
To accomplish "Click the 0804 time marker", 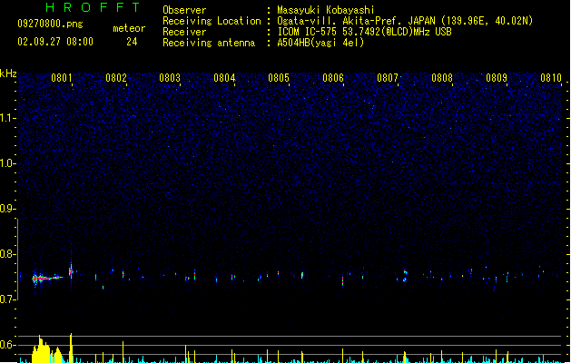I will tap(224, 78).
